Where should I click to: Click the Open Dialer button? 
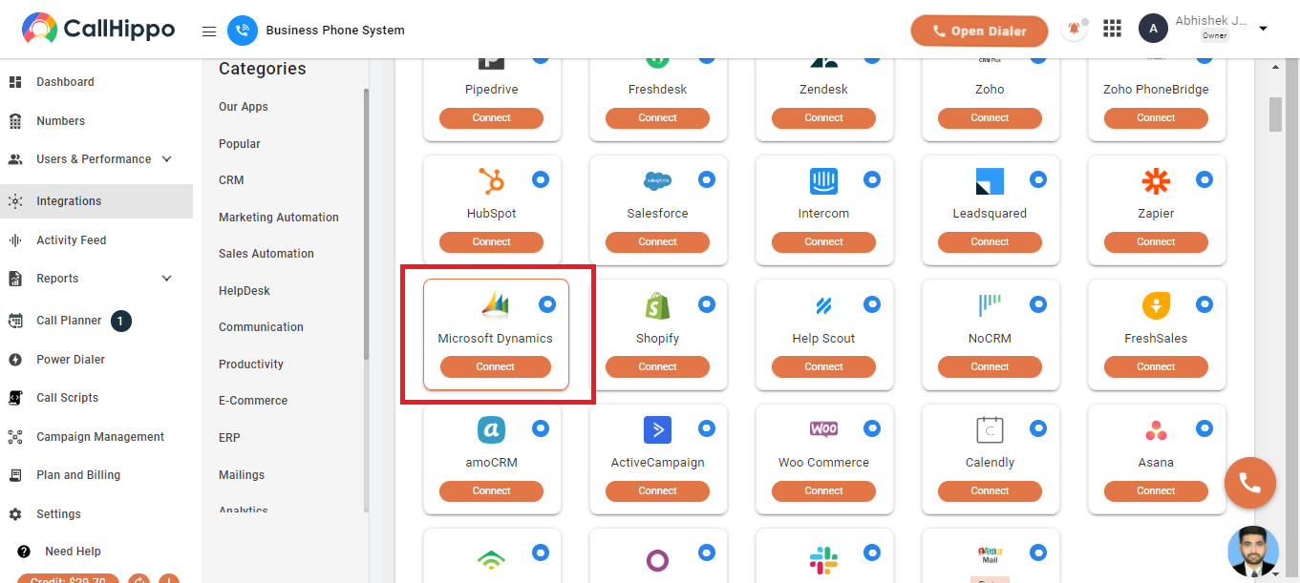tap(979, 31)
